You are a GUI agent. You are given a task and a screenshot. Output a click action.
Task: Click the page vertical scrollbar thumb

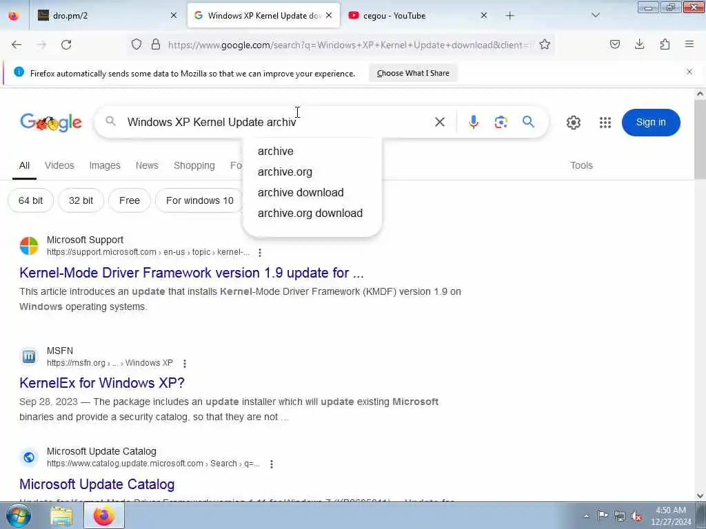point(700,139)
